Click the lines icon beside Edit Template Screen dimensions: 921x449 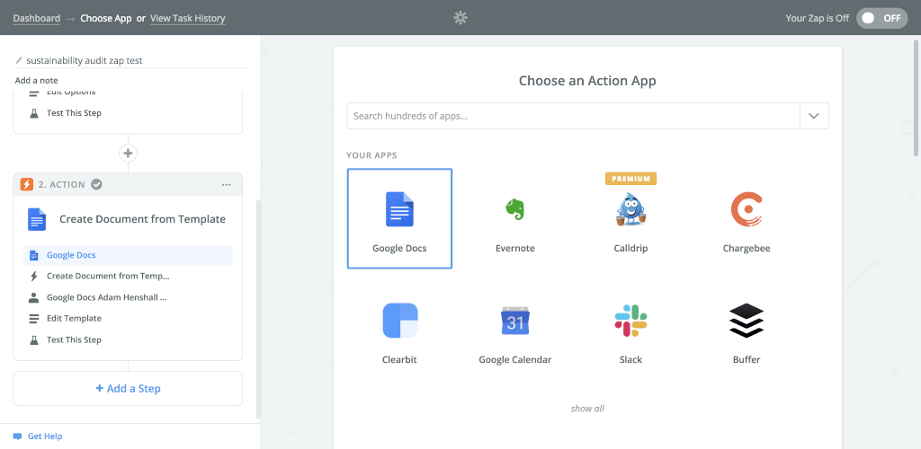33,318
